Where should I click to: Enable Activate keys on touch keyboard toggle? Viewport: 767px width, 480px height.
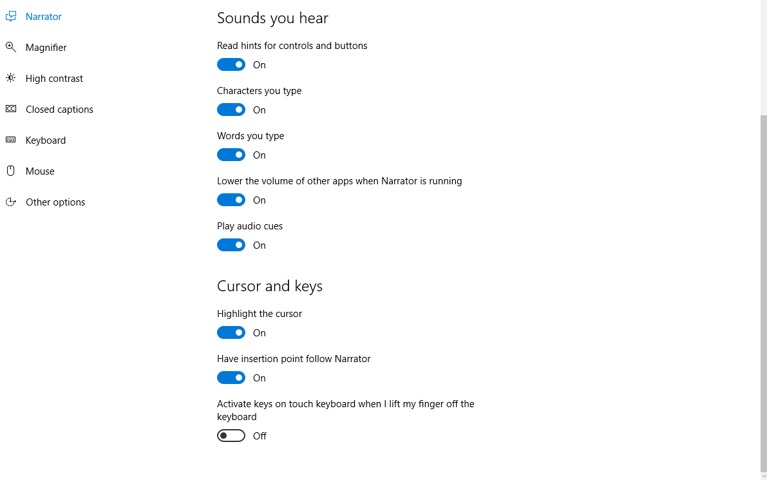coord(231,436)
